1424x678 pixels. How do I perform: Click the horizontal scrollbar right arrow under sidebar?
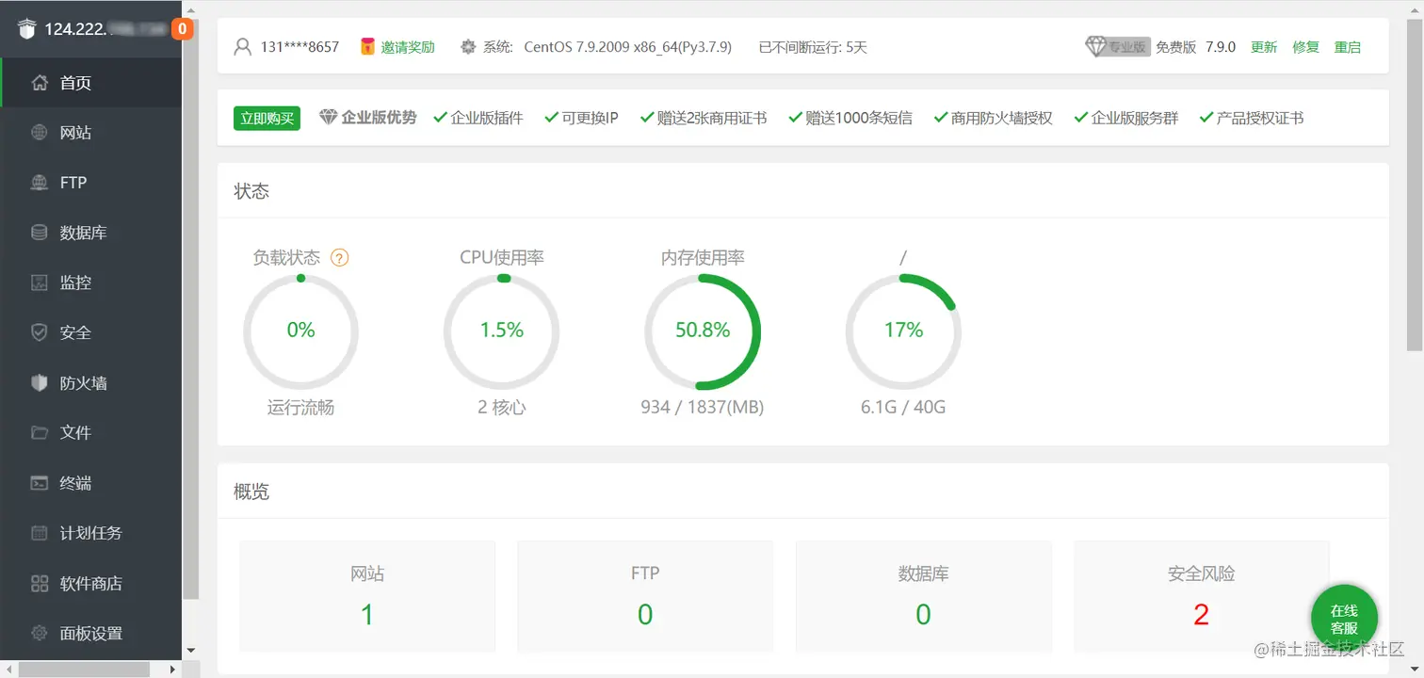(172, 670)
